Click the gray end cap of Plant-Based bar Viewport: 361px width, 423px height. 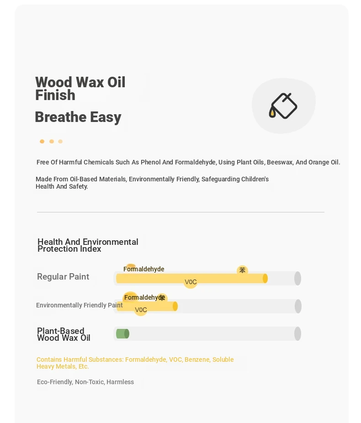click(297, 334)
